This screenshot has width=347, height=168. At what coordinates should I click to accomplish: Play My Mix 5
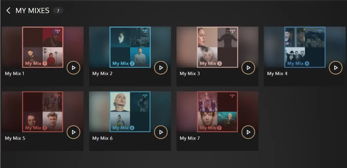coord(74,132)
